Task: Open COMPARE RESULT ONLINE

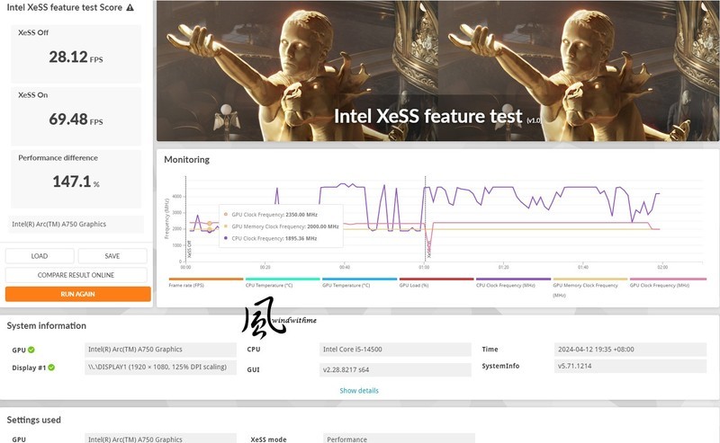Action: 76,275
